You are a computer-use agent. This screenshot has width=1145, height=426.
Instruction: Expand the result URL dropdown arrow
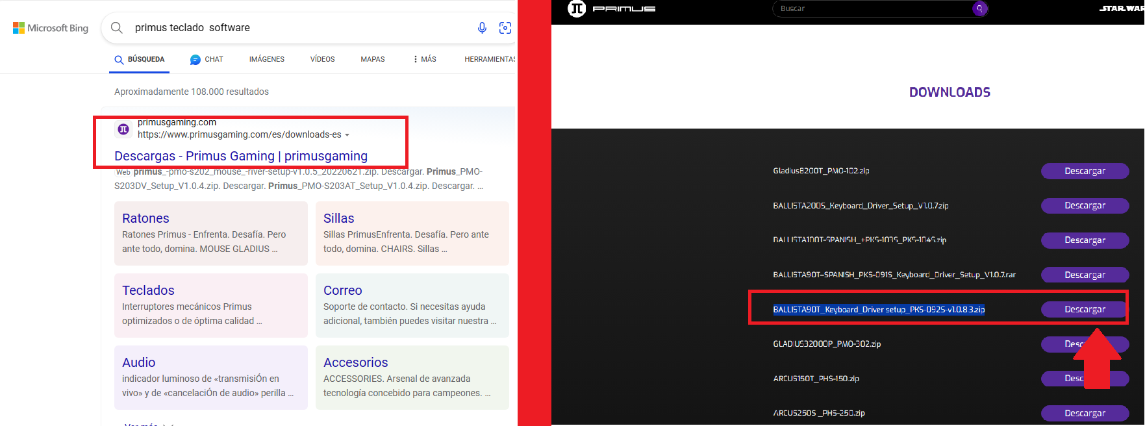coord(347,135)
